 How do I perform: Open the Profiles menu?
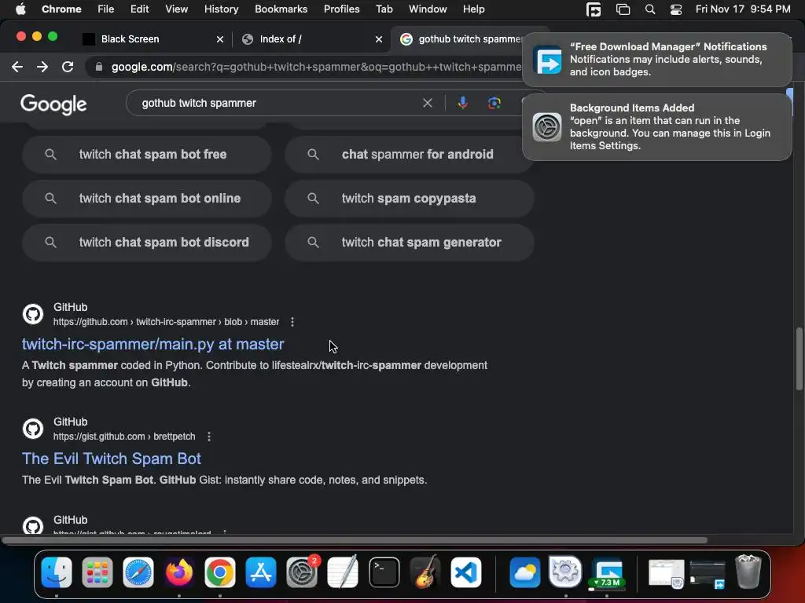(341, 9)
